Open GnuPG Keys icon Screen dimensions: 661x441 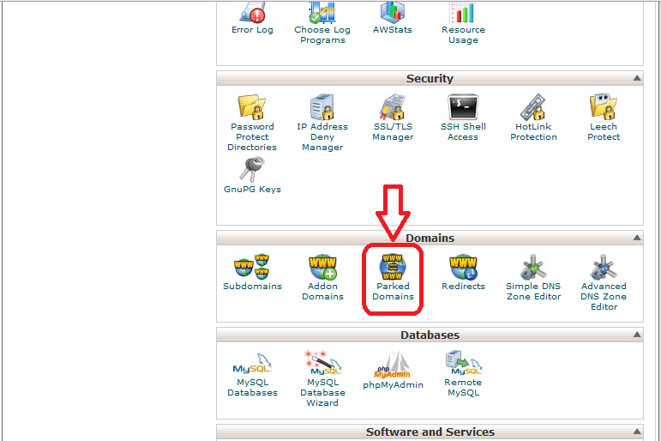(252, 168)
